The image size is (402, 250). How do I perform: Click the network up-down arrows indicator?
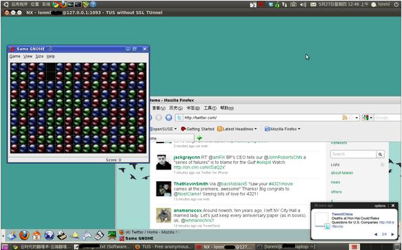pos(284,4)
